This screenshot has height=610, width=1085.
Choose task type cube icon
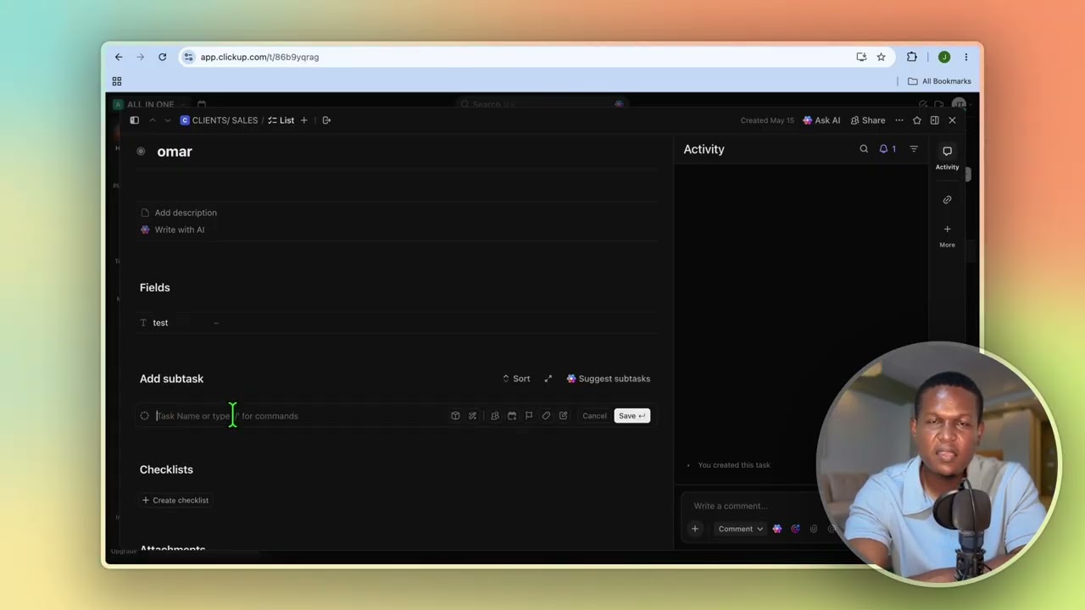(x=455, y=416)
